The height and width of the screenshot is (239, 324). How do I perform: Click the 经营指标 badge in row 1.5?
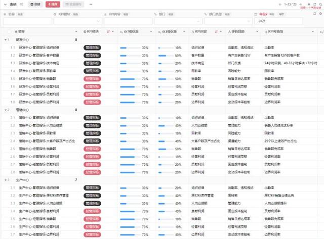point(92,79)
